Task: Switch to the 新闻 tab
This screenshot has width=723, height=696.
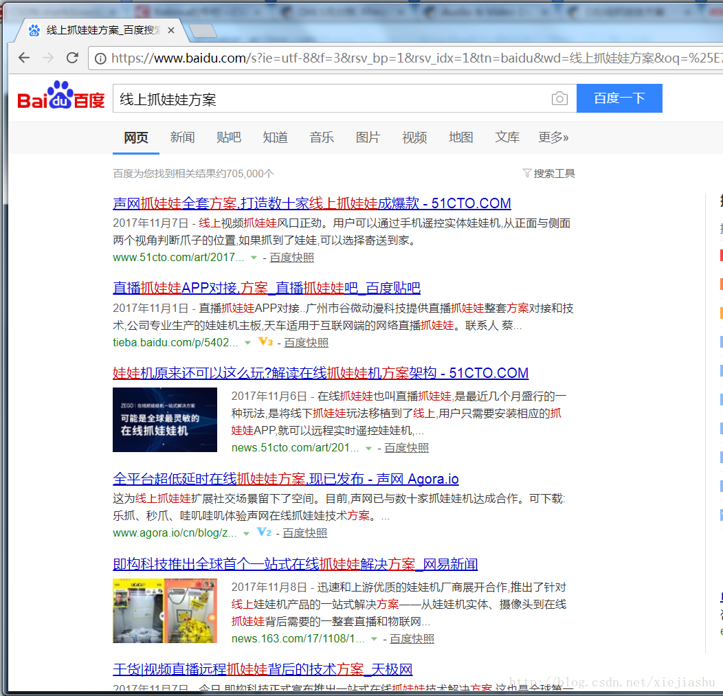Action: coord(182,137)
